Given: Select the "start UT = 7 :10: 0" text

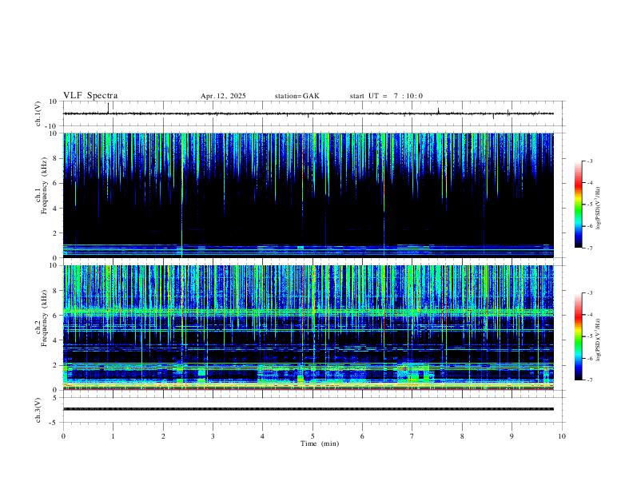Looking at the screenshot, I should (x=386, y=96).
